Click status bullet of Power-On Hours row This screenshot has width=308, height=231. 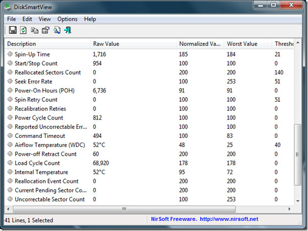[10, 90]
